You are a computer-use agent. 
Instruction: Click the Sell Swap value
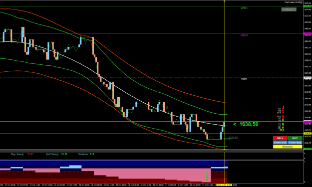click(64, 154)
